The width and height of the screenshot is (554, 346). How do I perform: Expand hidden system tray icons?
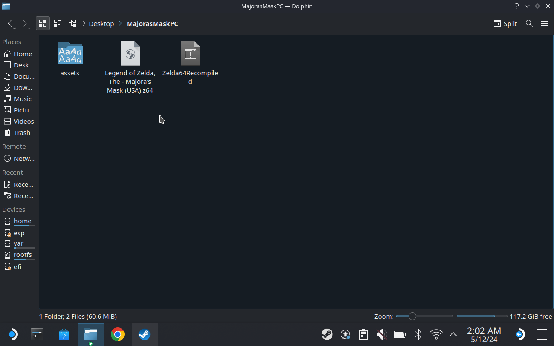(x=453, y=334)
